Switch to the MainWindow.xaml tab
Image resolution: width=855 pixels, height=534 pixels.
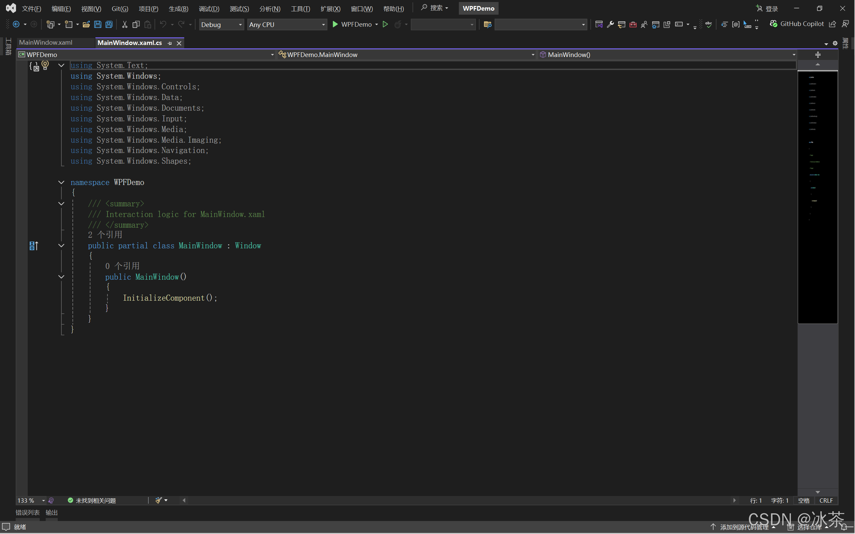(x=46, y=42)
